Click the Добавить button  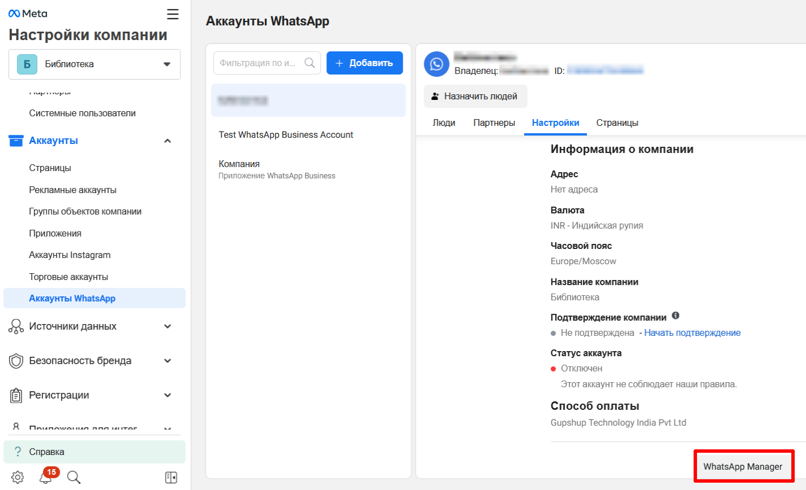pyautogui.click(x=364, y=63)
